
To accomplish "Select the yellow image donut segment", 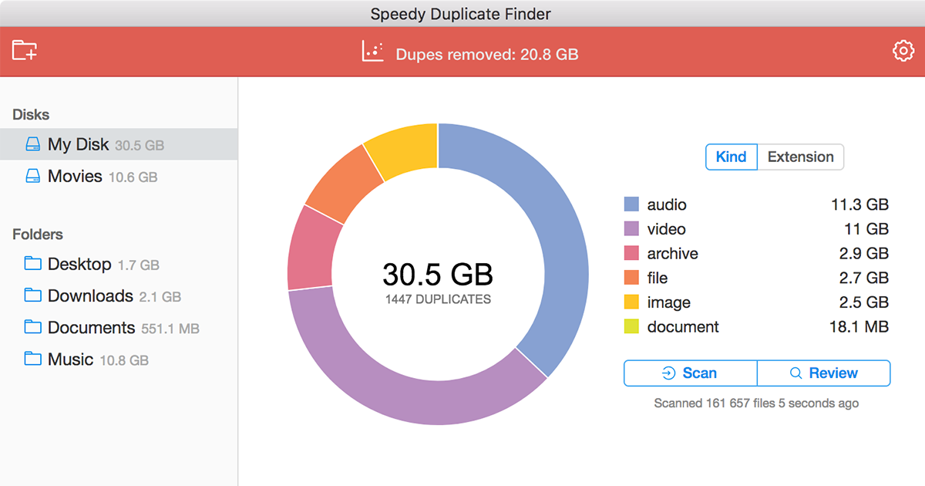I will point(405,152).
